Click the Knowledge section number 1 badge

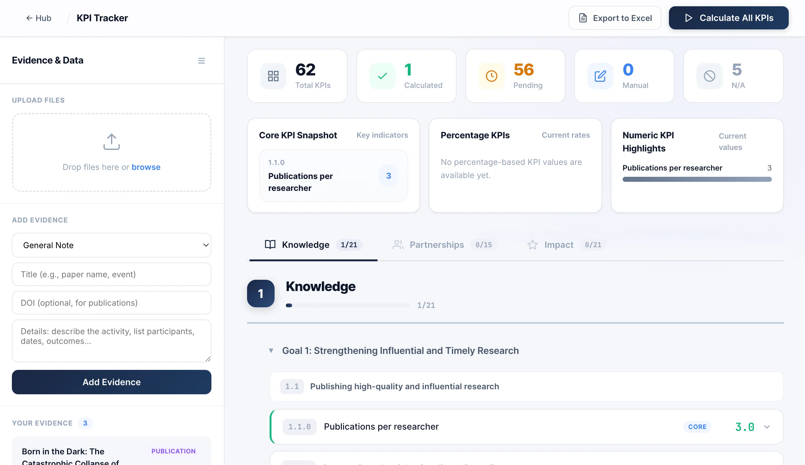tap(261, 294)
